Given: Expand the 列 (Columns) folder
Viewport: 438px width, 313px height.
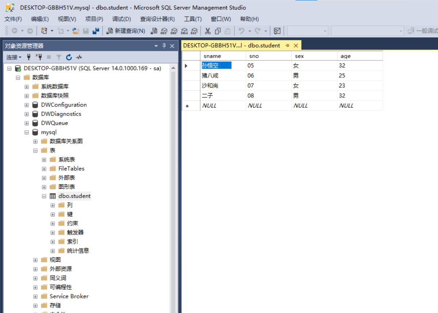Looking at the screenshot, I should tap(53, 205).
